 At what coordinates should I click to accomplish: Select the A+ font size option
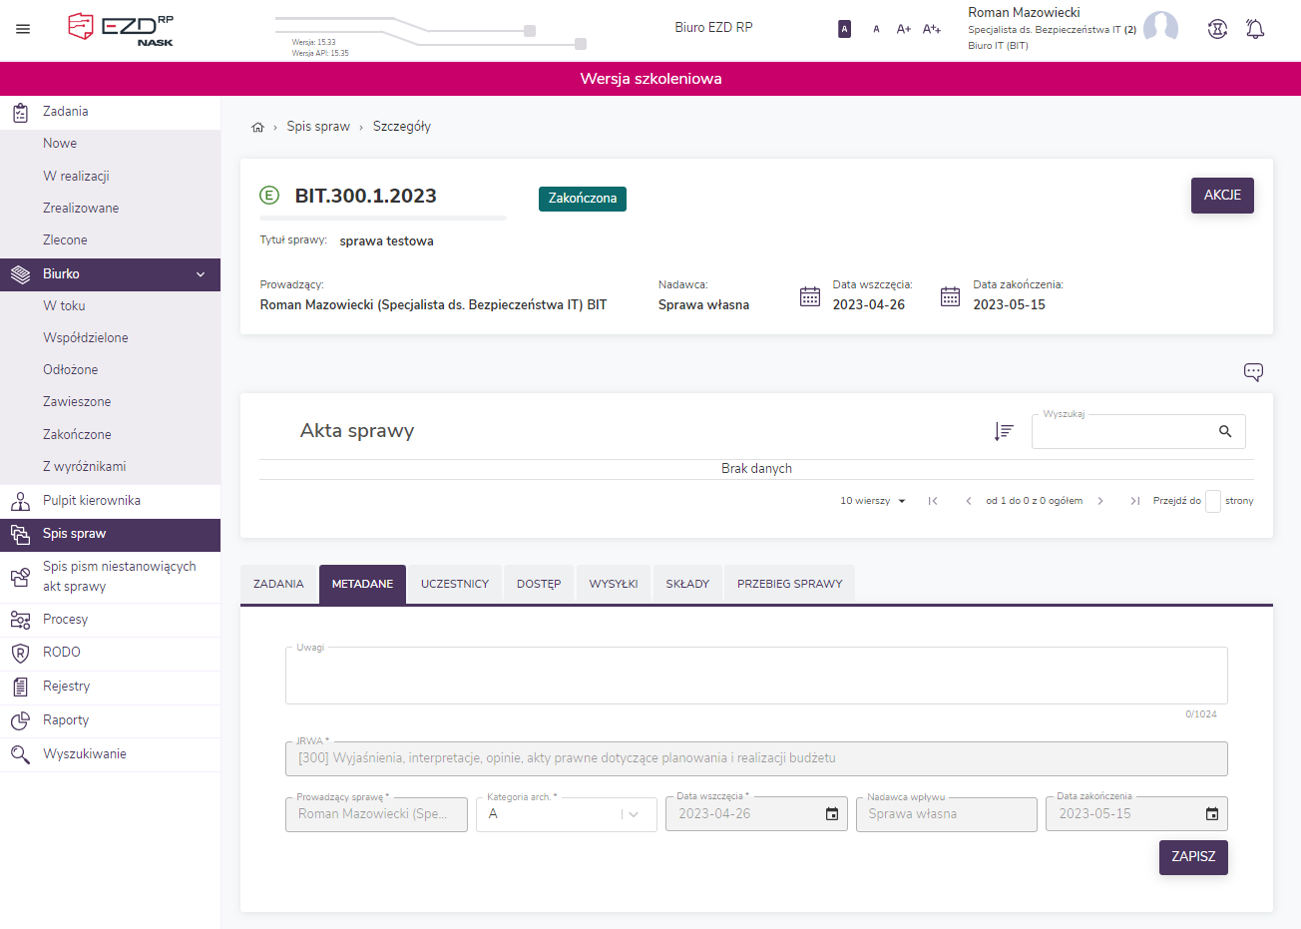coord(903,29)
